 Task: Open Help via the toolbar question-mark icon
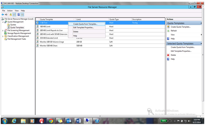[19, 14]
